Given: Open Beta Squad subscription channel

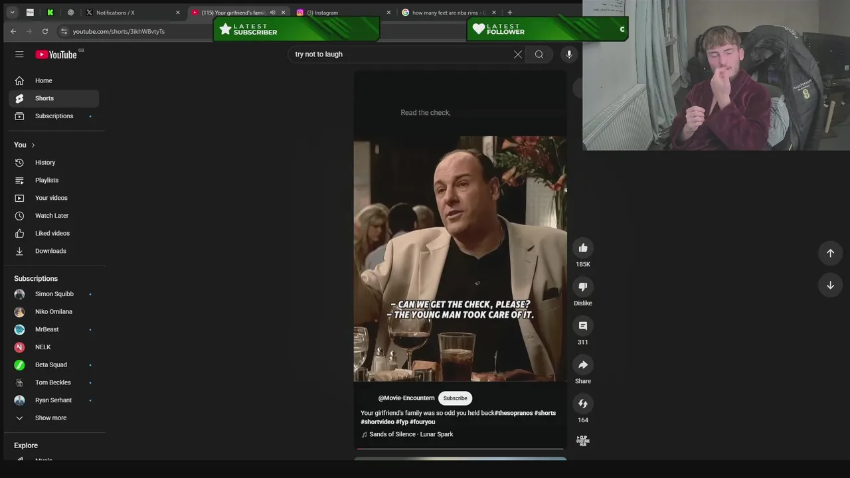Looking at the screenshot, I should [54, 365].
